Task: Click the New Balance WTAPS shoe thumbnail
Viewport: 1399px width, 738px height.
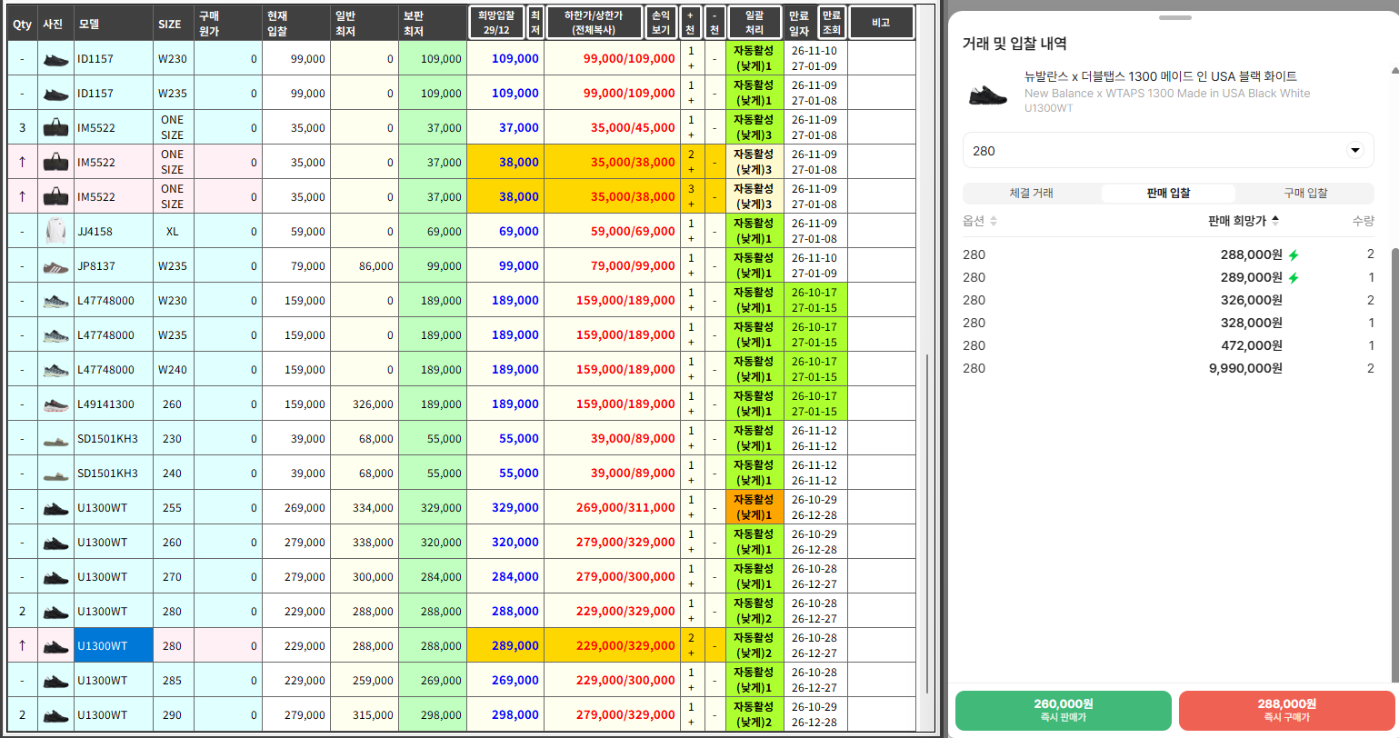Action: [x=988, y=94]
